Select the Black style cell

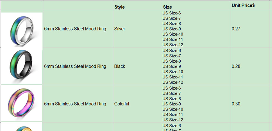(x=137, y=66)
